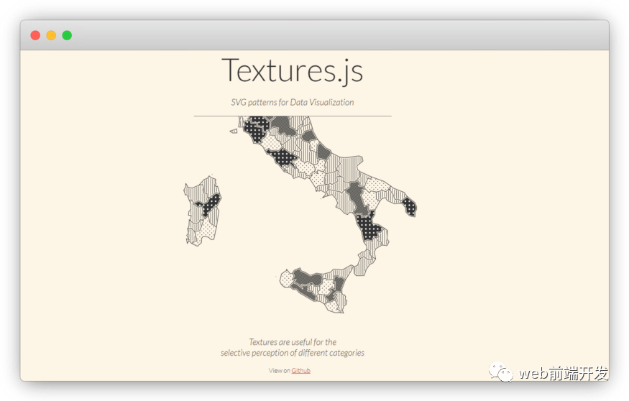The width and height of the screenshot is (629, 401).
Task: Click the 'View on' text
Action: (x=280, y=371)
